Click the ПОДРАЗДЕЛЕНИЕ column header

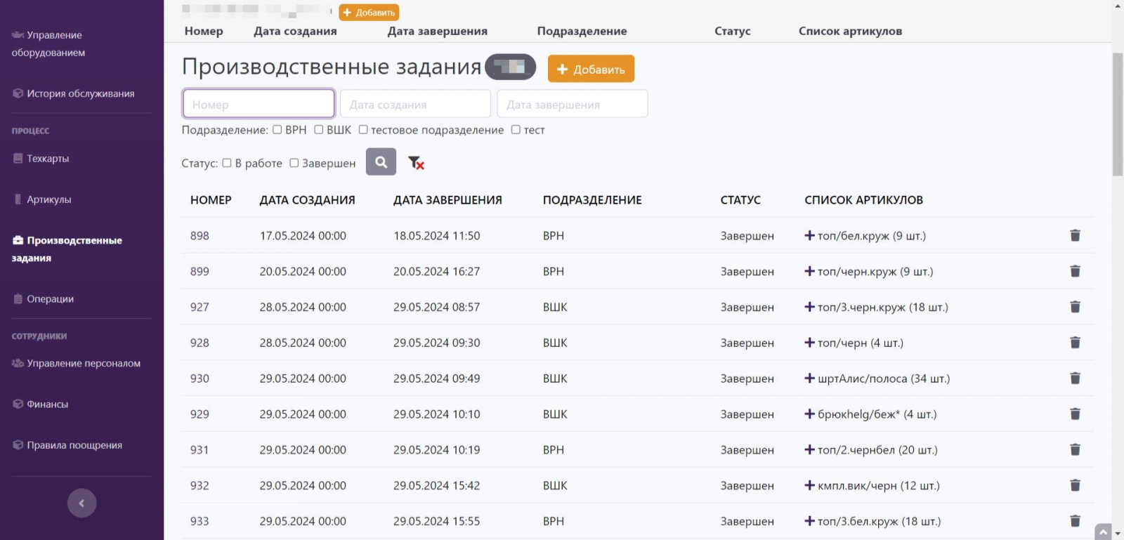point(592,200)
